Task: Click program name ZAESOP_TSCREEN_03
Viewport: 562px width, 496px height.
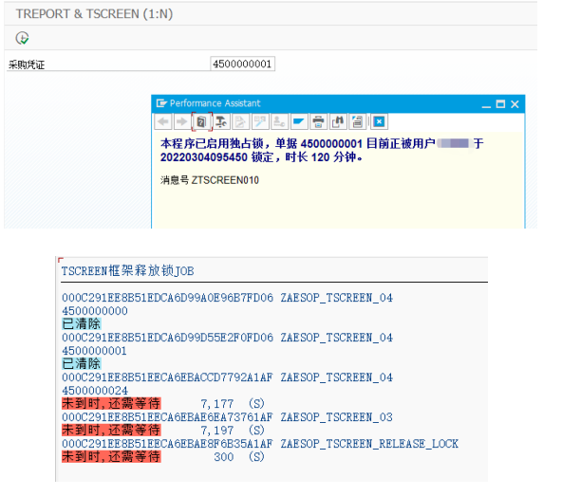Action: point(337,417)
